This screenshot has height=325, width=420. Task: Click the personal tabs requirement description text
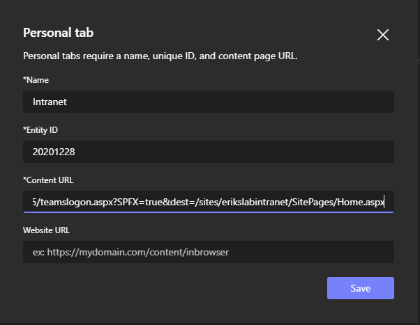(160, 56)
